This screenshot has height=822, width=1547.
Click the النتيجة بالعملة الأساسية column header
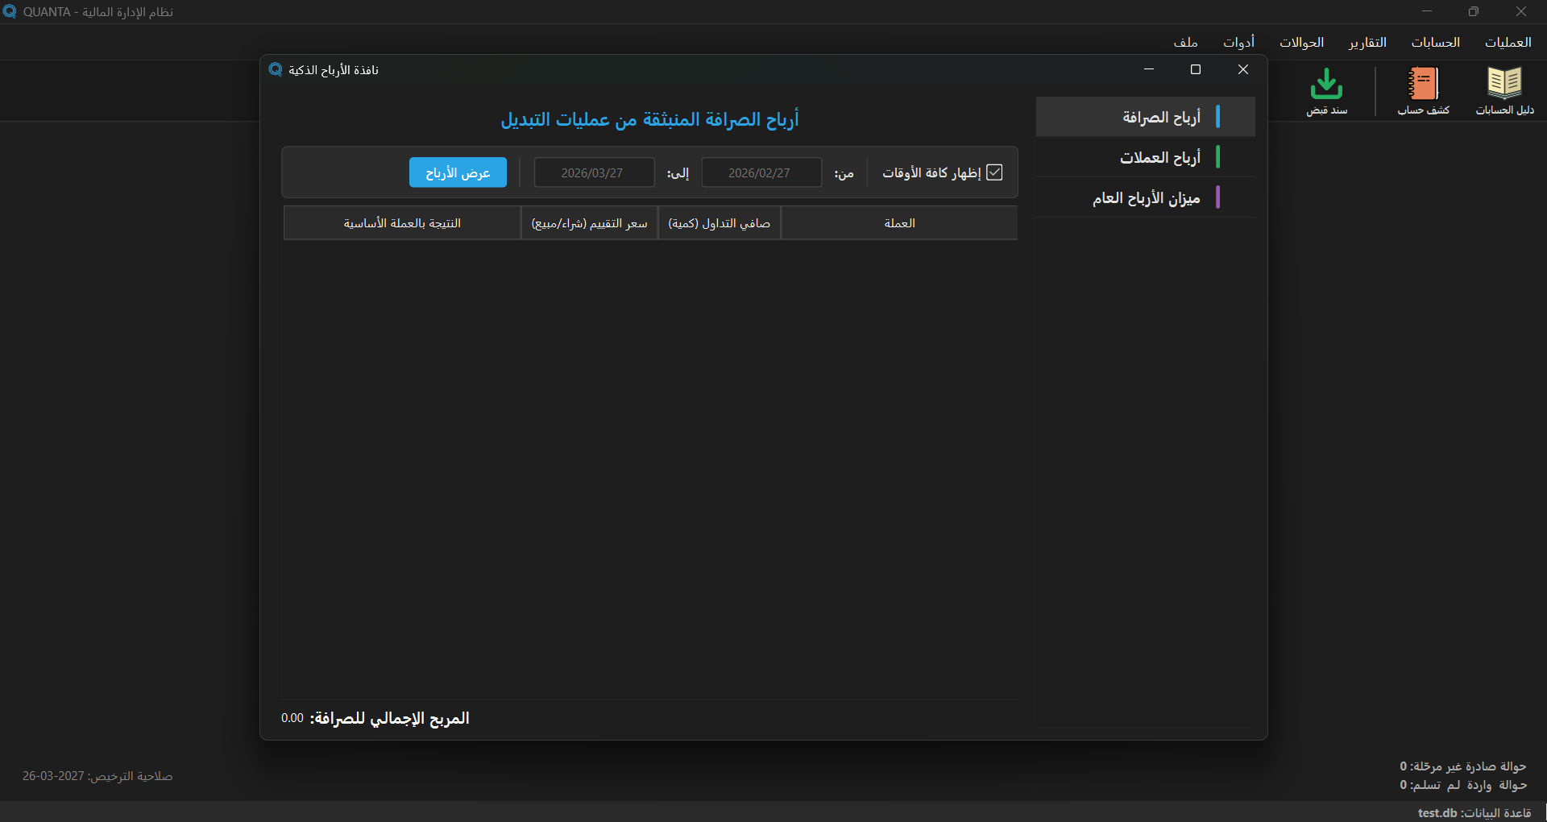point(402,223)
